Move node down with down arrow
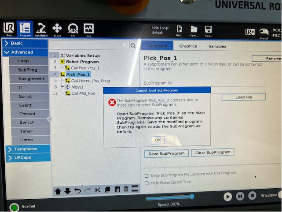This screenshot has height=212, width=282. 68,191
